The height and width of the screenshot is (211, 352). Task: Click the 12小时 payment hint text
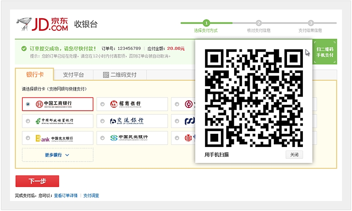click(x=100, y=56)
